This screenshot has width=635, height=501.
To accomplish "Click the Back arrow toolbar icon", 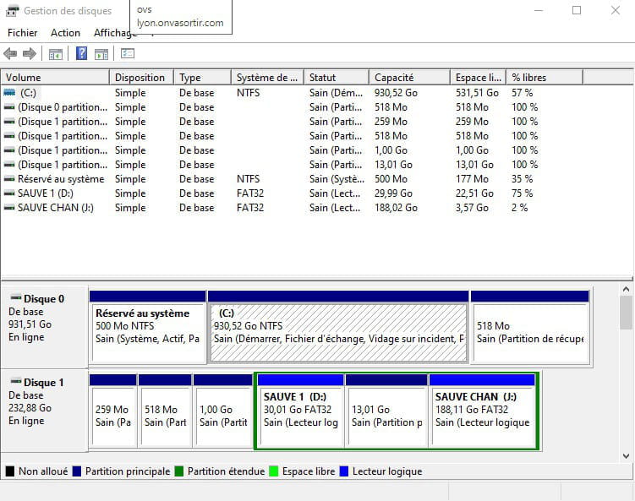I will coord(11,54).
